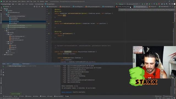Open the Edit menu
This screenshot has width=176, height=99.
pyautogui.click(x=7, y=1)
